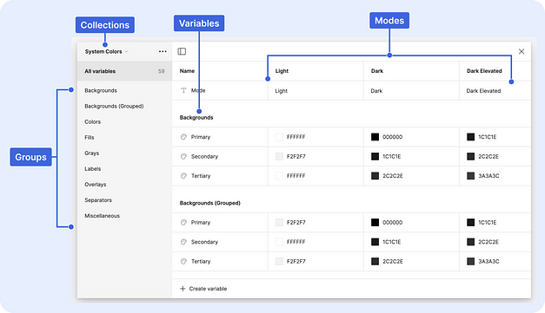Open Light swatch of Backgrounds Primary FFFFFF

tap(279, 137)
